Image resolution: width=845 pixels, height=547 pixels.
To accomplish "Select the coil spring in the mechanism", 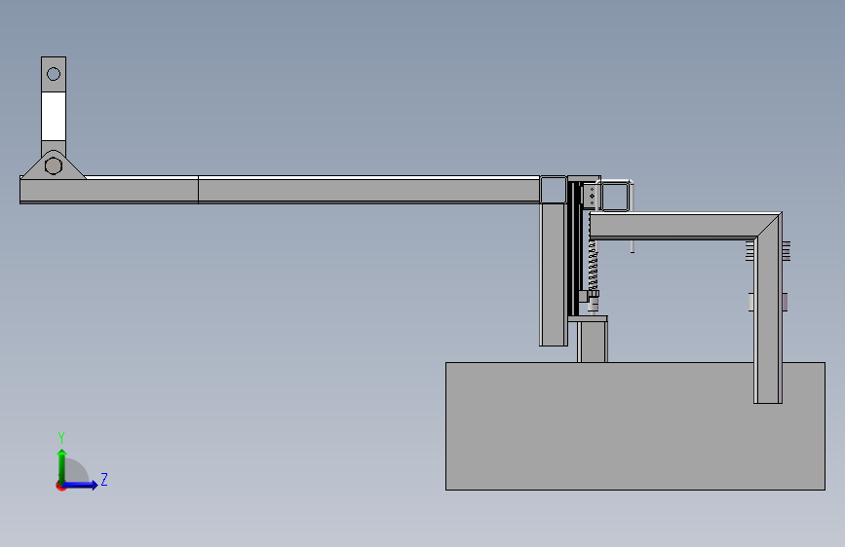I will pyautogui.click(x=593, y=266).
